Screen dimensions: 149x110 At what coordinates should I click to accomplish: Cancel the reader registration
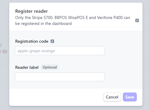[112, 97]
